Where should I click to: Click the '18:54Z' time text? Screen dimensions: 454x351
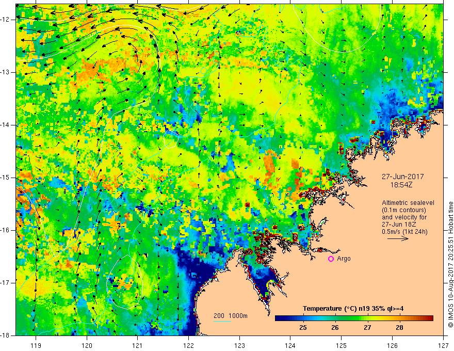click(x=401, y=185)
